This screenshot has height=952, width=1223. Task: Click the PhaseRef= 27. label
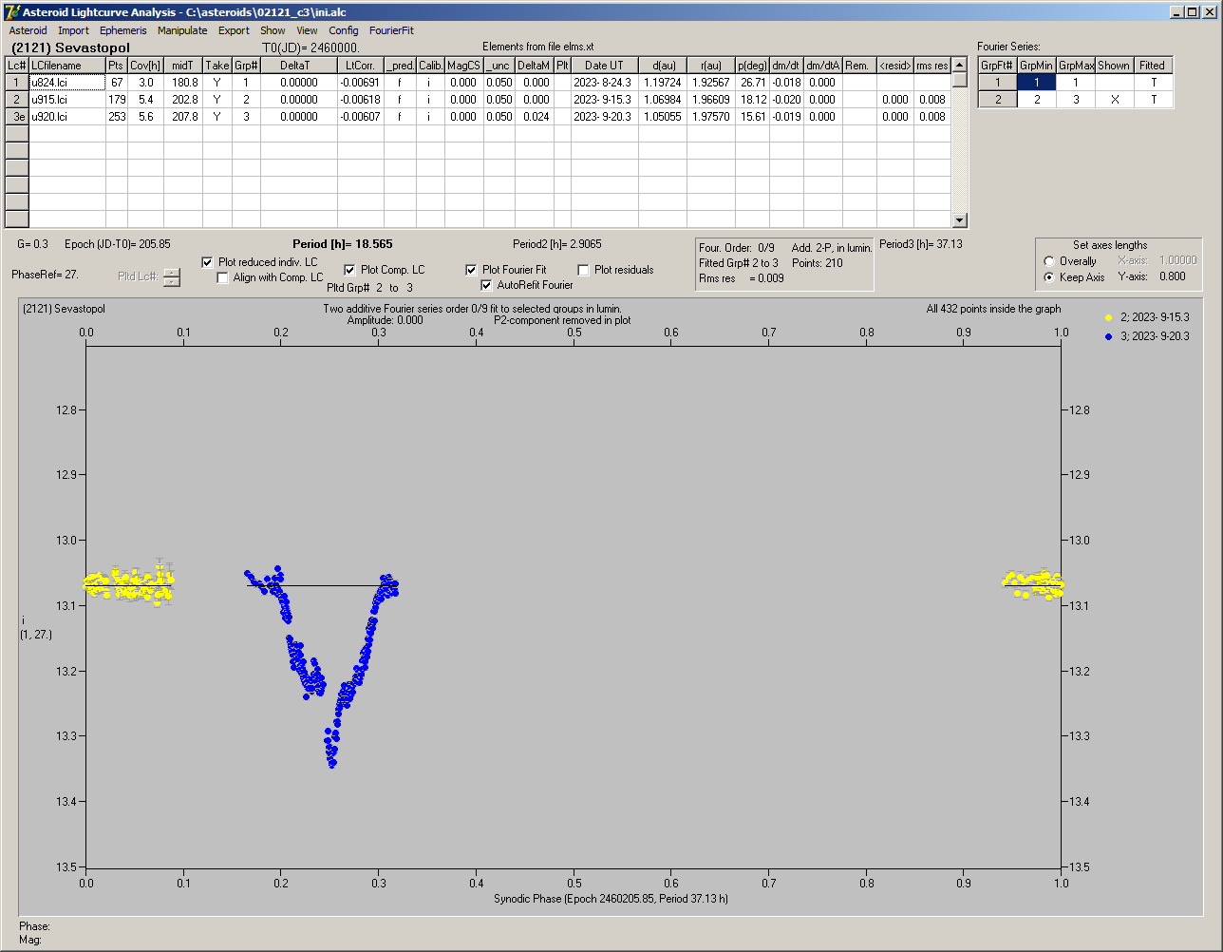[x=45, y=275]
